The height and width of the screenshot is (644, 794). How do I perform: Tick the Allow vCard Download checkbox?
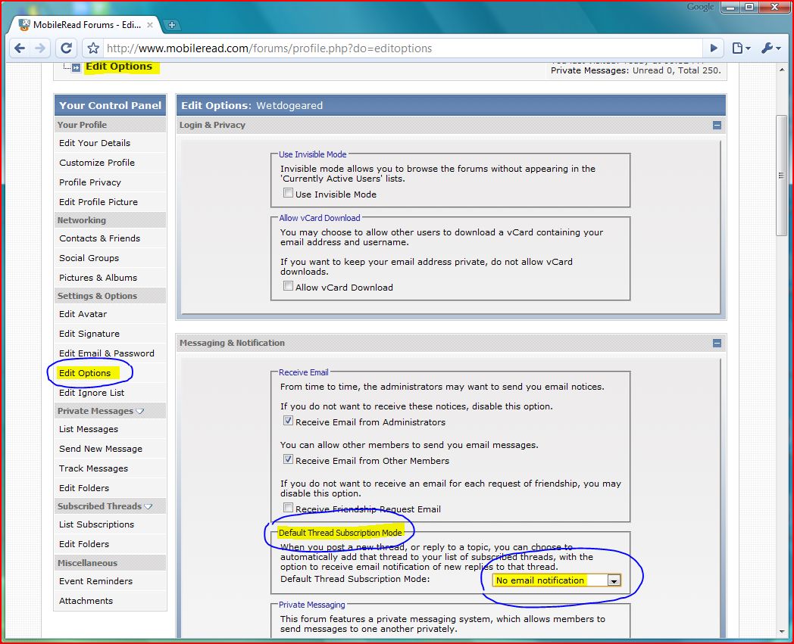288,286
